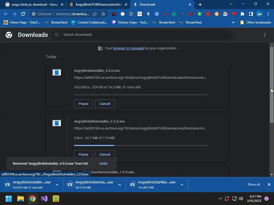Screen dimensions: 274x205
Task: Expand options for AngryBirdsStarWar download shelf item
Action: click(182, 185)
